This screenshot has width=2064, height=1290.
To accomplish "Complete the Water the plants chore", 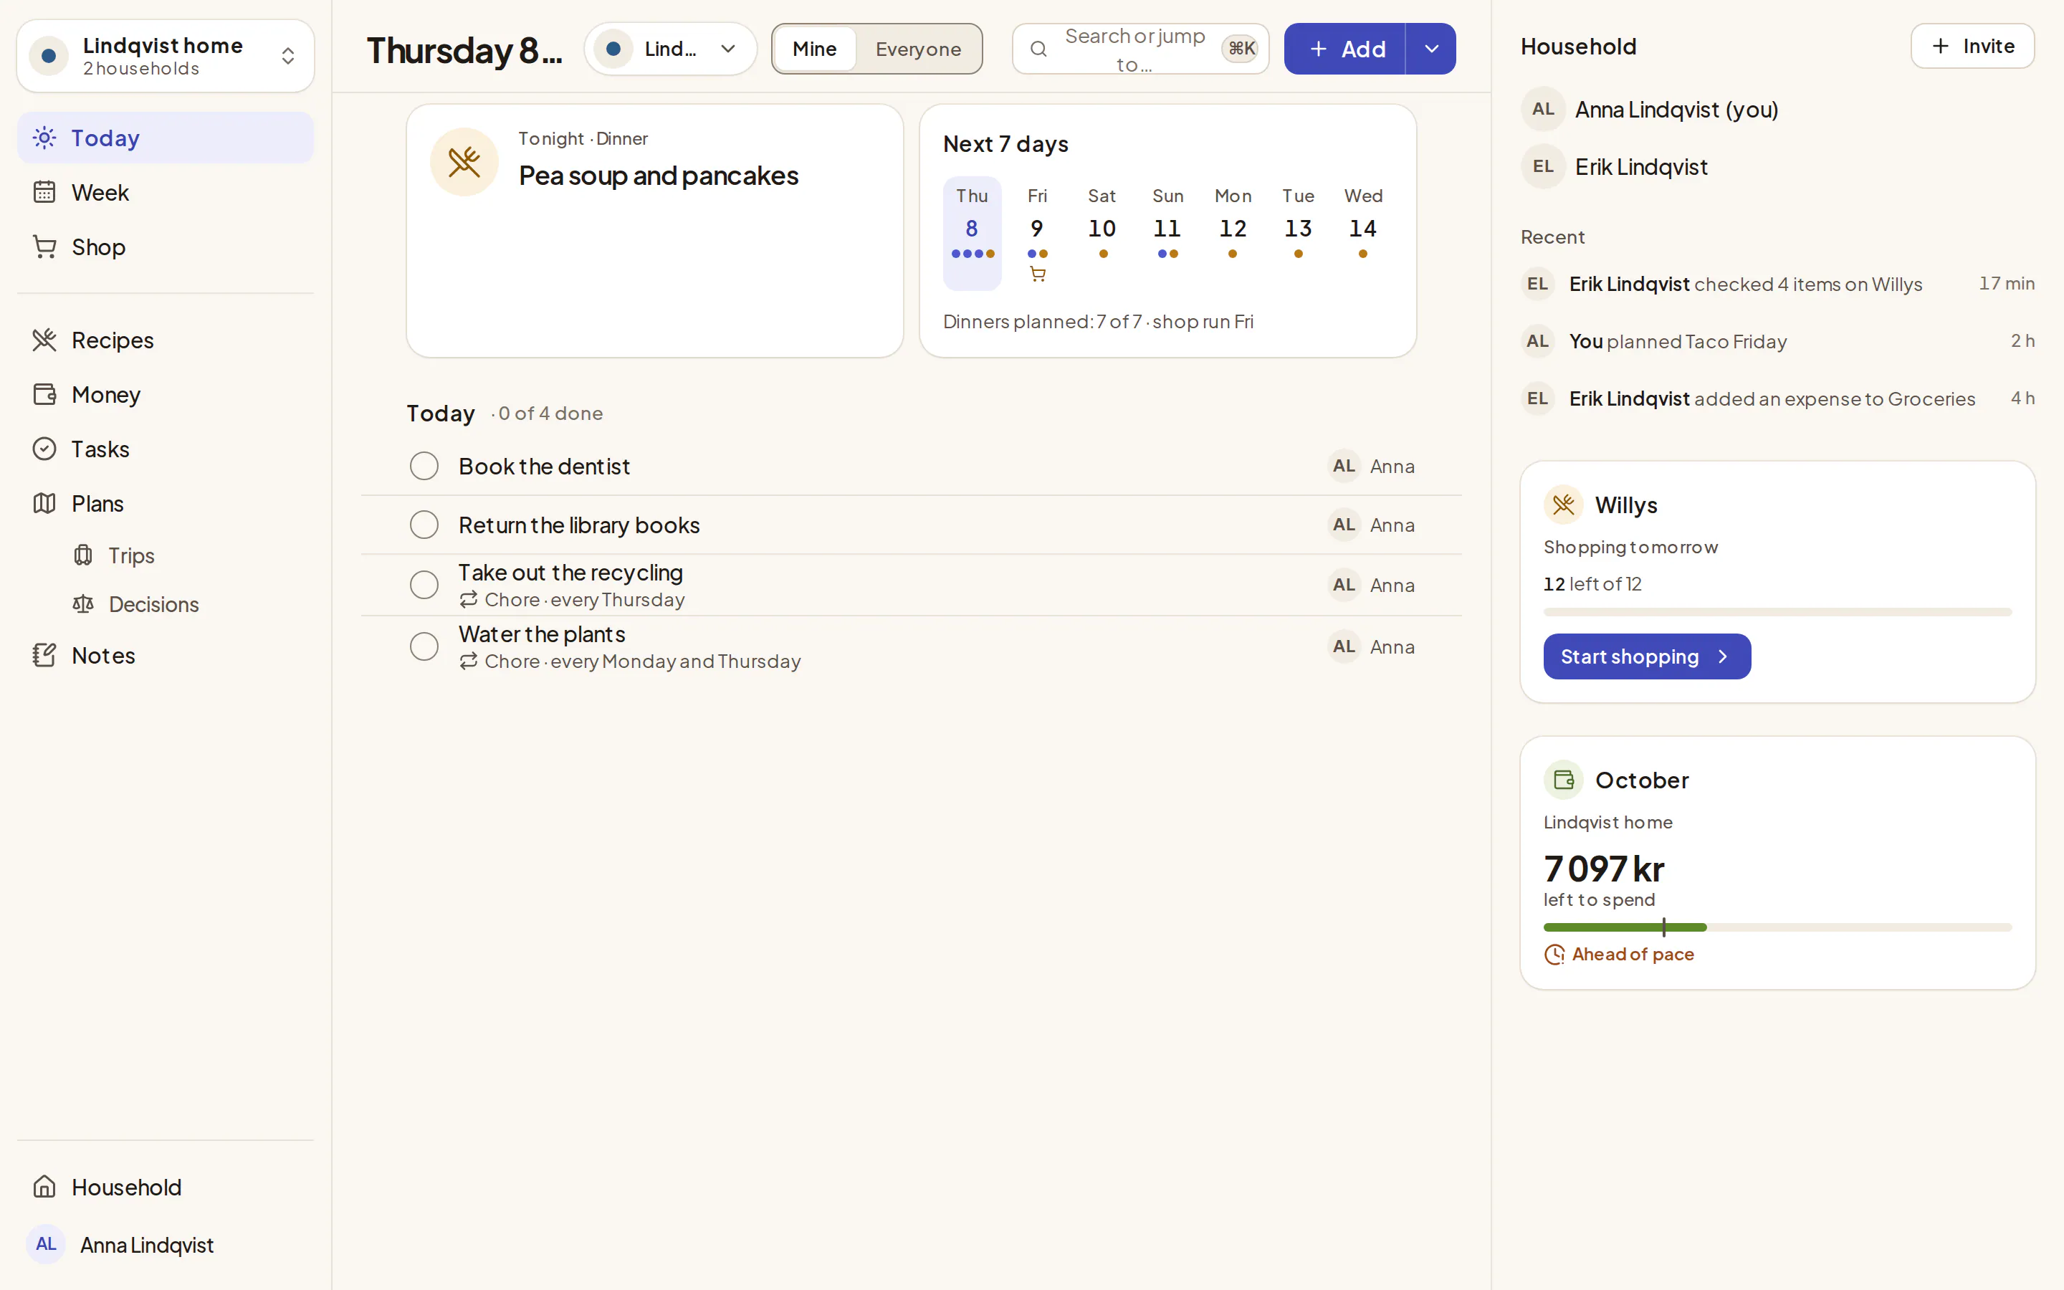I will 424,646.
